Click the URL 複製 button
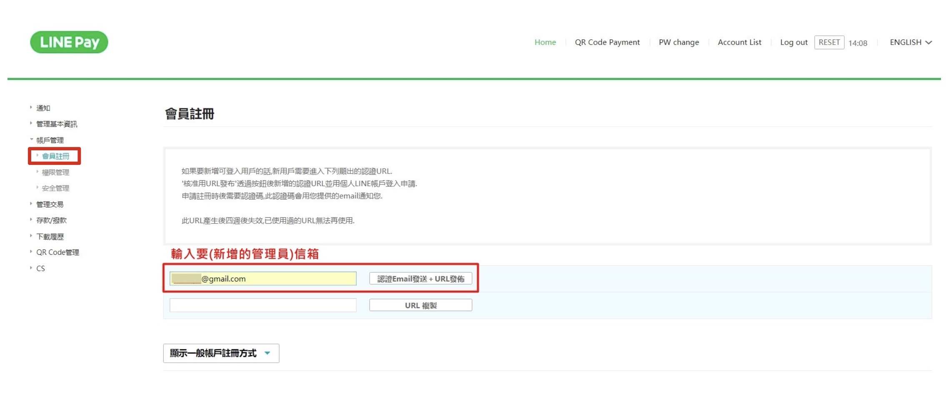This screenshot has width=946, height=418. [x=420, y=305]
